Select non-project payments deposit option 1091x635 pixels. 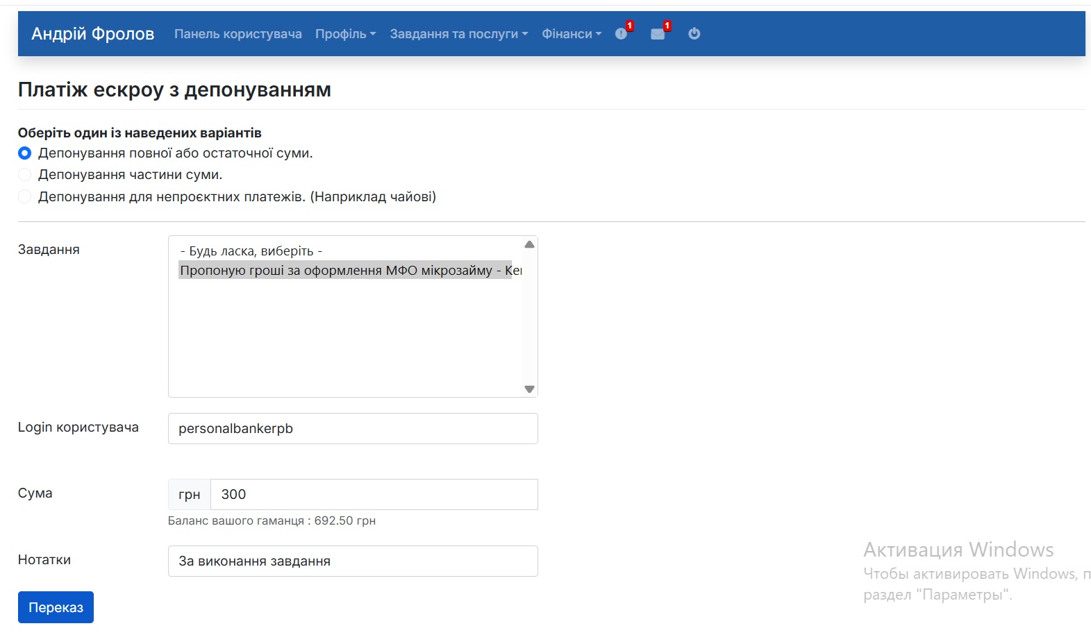coord(25,197)
